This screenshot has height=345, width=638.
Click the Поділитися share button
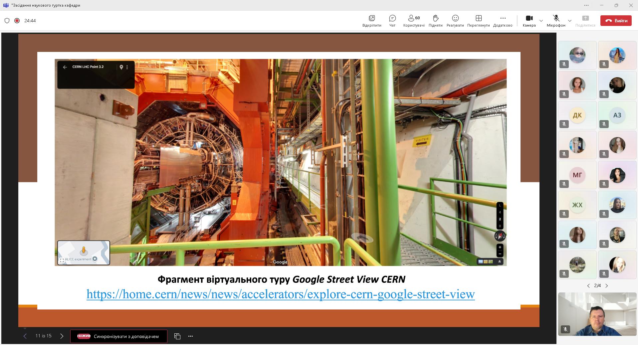pyautogui.click(x=585, y=21)
